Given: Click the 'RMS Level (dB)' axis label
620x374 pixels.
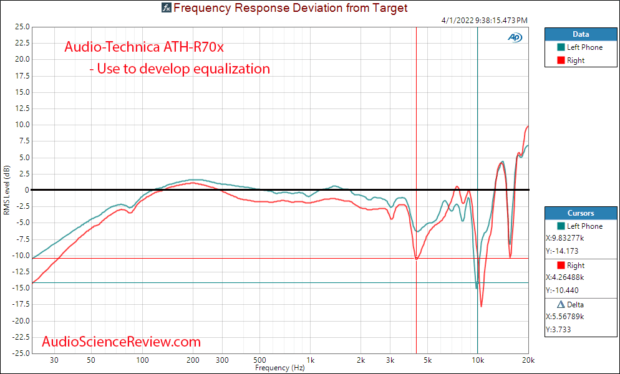Looking at the screenshot, I should (6, 190).
